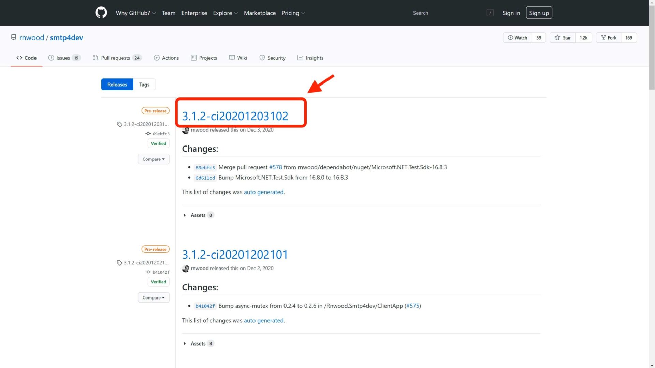Open release title 3.1.2-ci20201202101

[x=235, y=254]
